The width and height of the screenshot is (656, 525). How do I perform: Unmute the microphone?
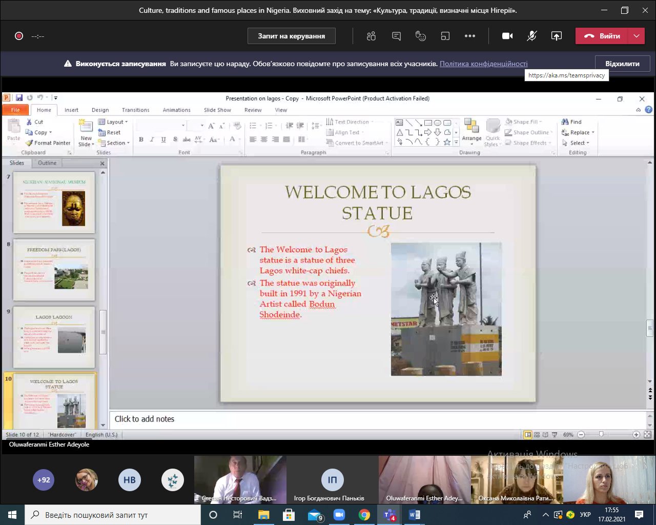532,36
